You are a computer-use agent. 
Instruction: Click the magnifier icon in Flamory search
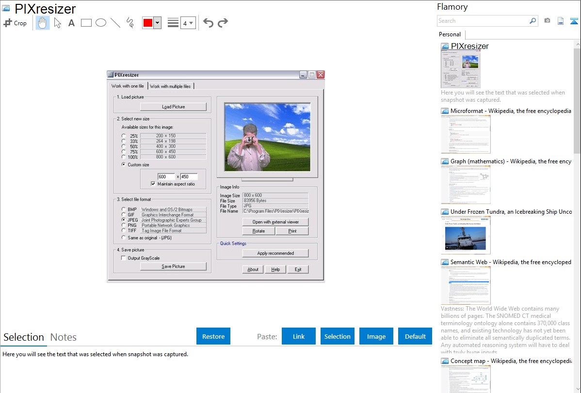(x=533, y=21)
